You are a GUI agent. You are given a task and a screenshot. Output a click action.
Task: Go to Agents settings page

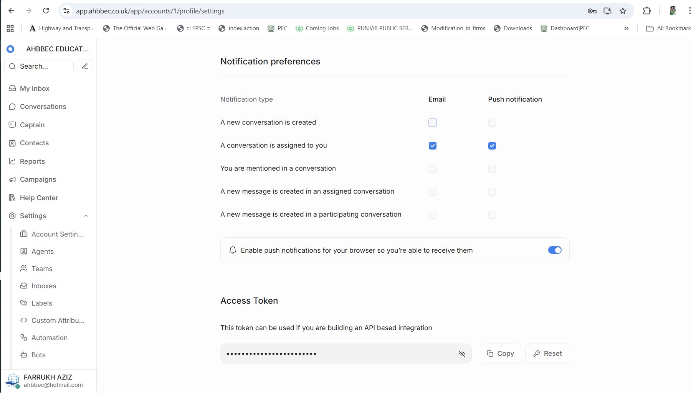[x=43, y=252]
